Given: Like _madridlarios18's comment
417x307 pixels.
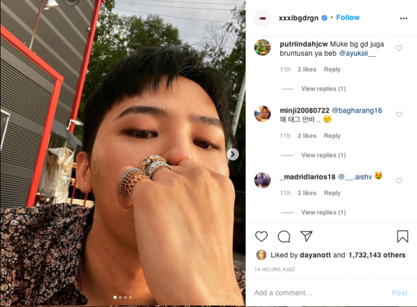Looking at the screenshot, I should coord(398,181).
